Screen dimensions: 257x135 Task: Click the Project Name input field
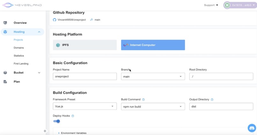85,77
